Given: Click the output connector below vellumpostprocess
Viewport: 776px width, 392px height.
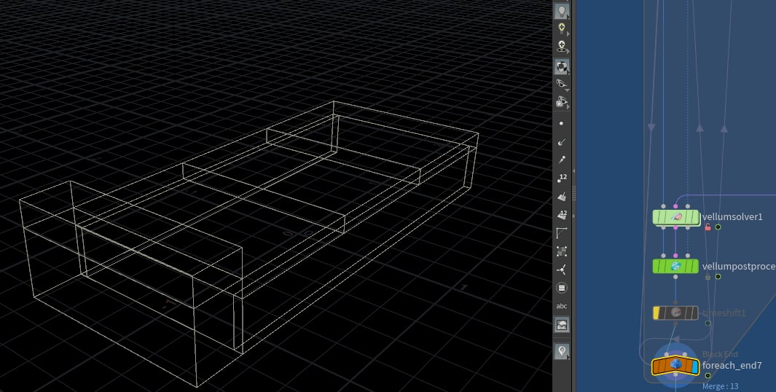Looking at the screenshot, I should click(x=675, y=277).
